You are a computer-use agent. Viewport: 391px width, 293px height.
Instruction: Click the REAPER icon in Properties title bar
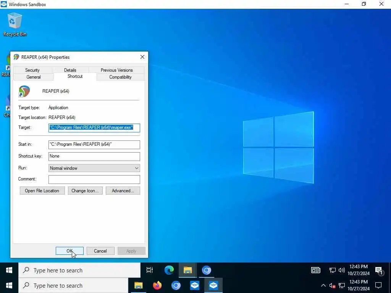16,57
